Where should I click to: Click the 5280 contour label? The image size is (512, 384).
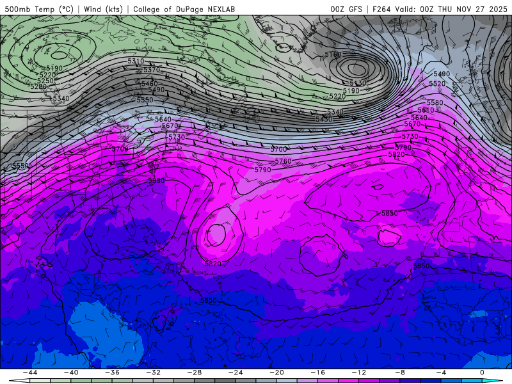click(38, 86)
